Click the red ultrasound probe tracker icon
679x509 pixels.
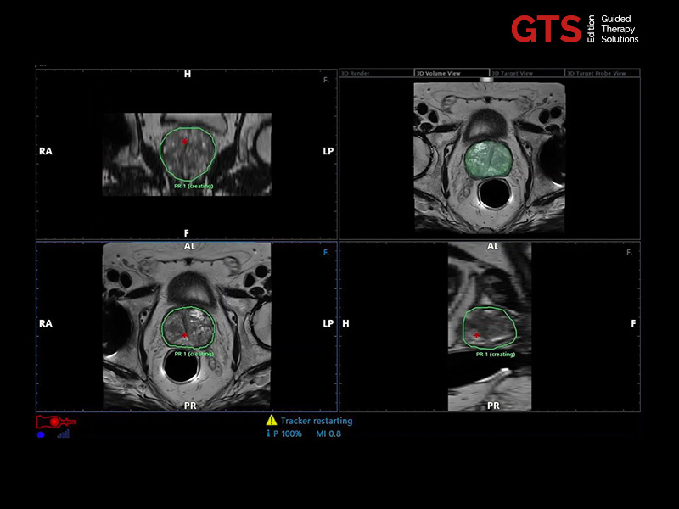pos(55,421)
